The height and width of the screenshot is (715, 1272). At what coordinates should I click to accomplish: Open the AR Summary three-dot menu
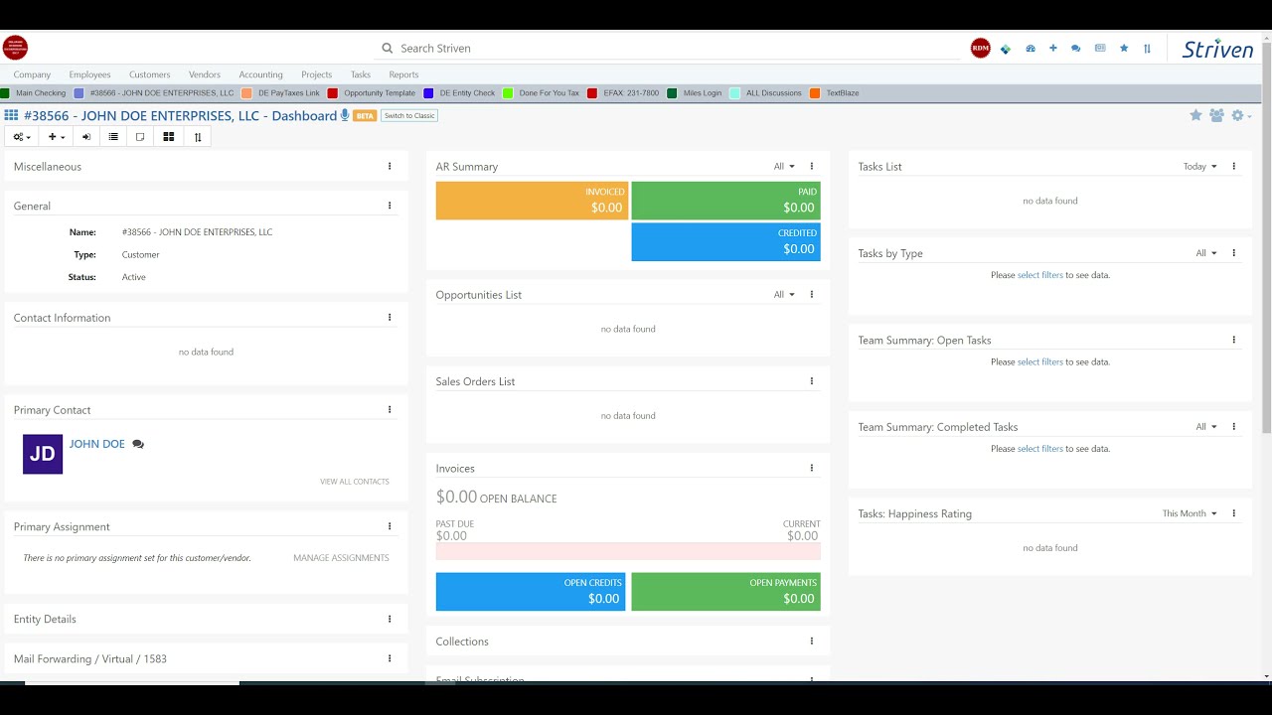click(812, 167)
